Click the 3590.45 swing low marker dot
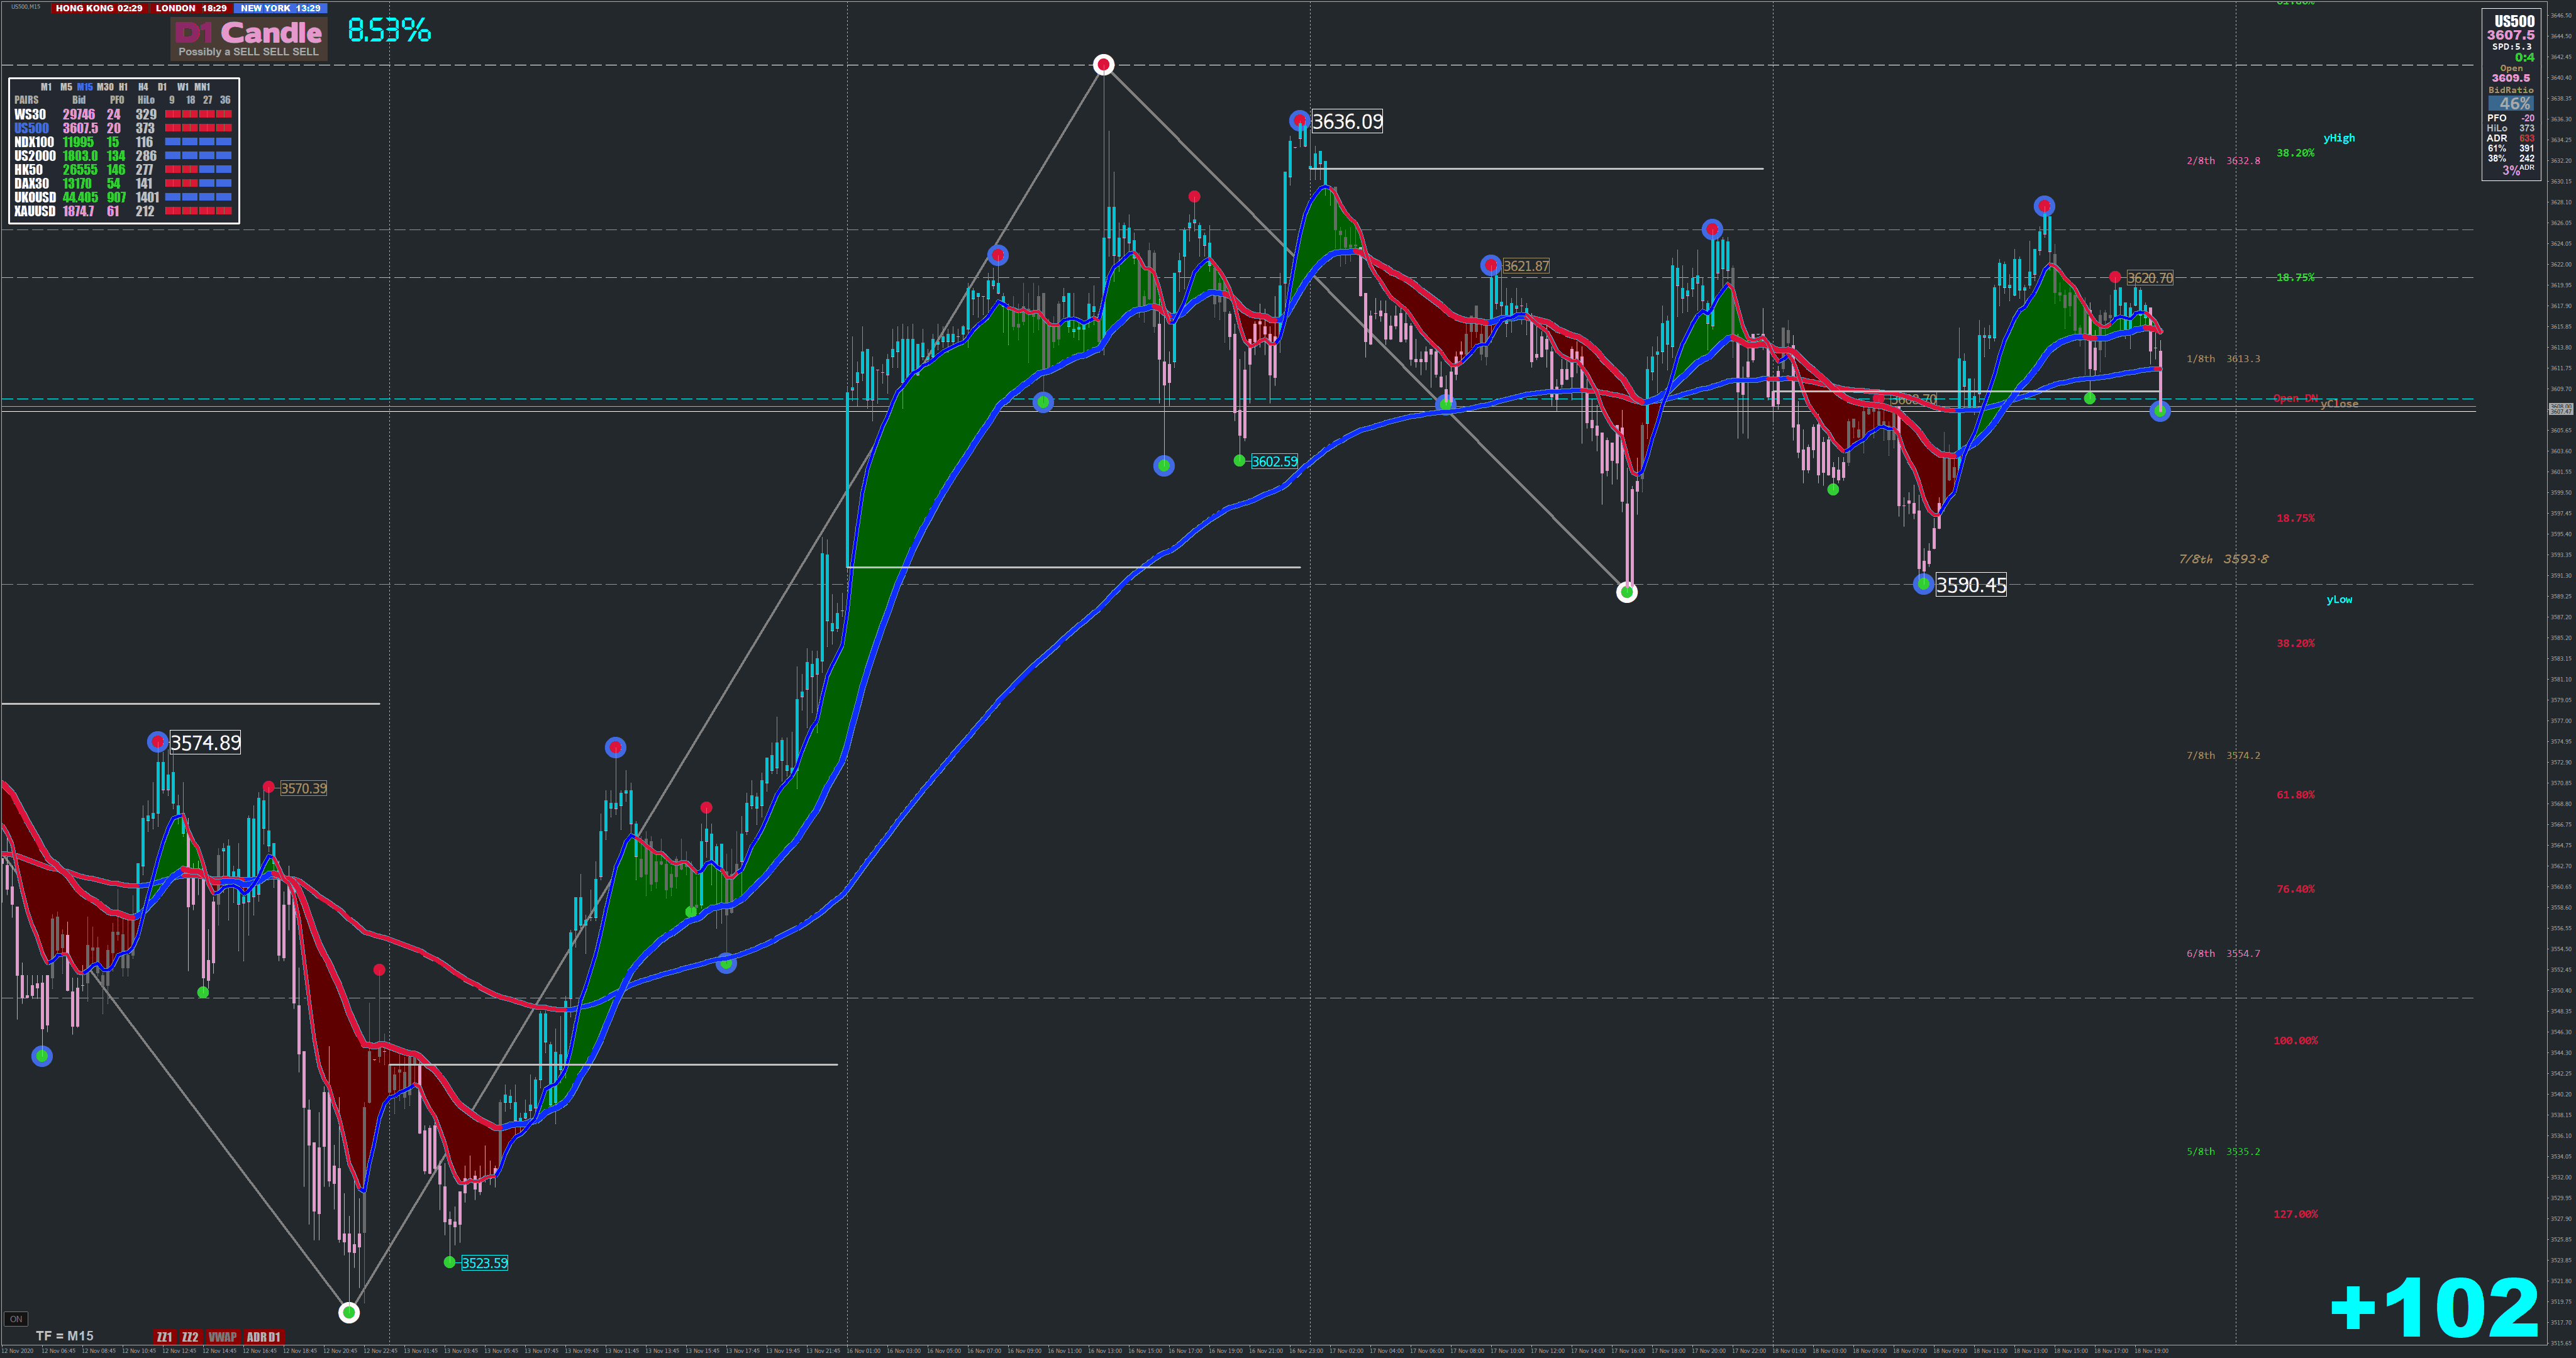This screenshot has height=1358, width=2576. point(1923,584)
